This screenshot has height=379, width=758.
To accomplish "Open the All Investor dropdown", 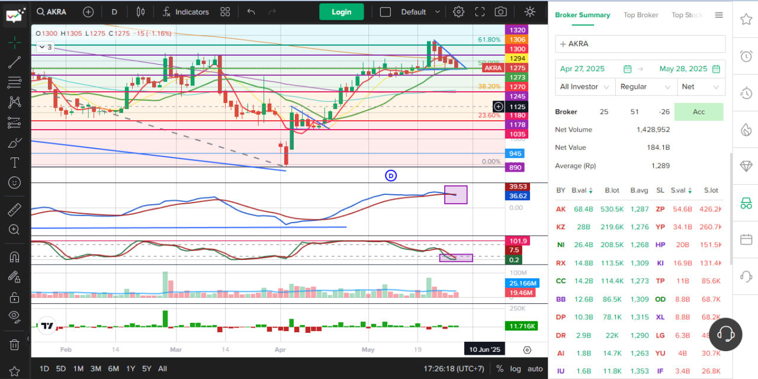I will 584,86.
